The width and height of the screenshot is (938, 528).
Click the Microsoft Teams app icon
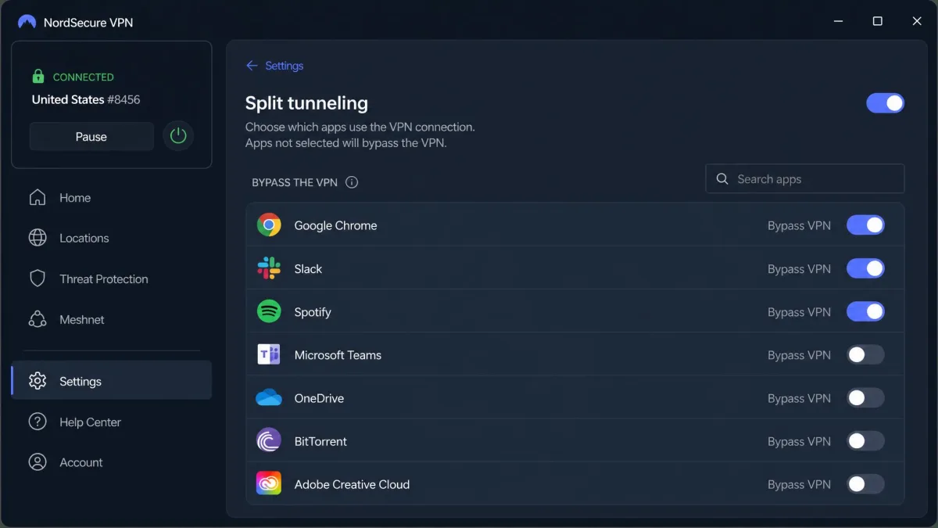[x=269, y=354]
